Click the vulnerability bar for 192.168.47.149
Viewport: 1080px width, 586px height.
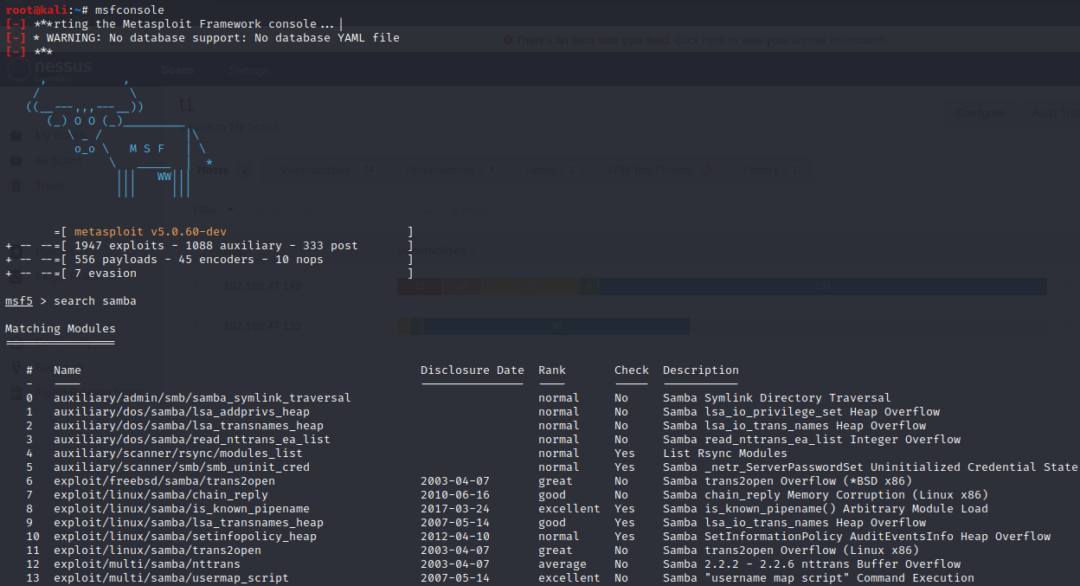tap(722, 287)
